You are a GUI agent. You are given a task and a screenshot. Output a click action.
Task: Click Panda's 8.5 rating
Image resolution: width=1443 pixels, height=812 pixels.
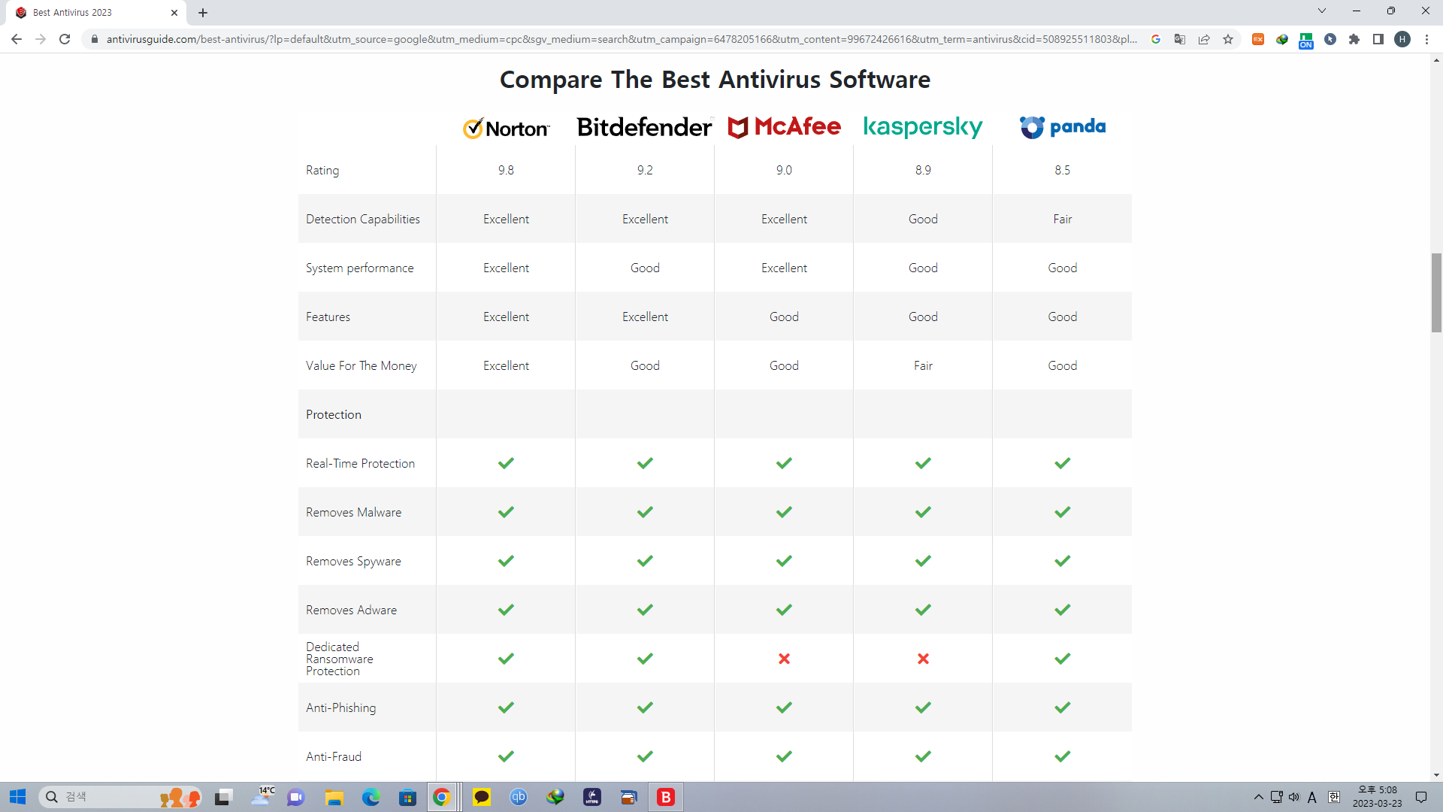tap(1062, 170)
